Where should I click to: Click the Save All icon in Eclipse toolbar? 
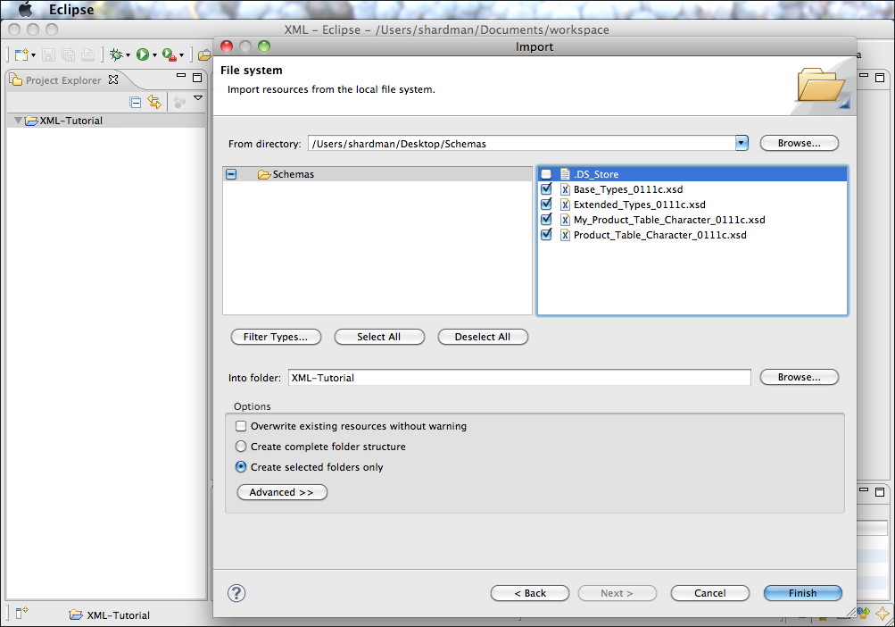[68, 54]
